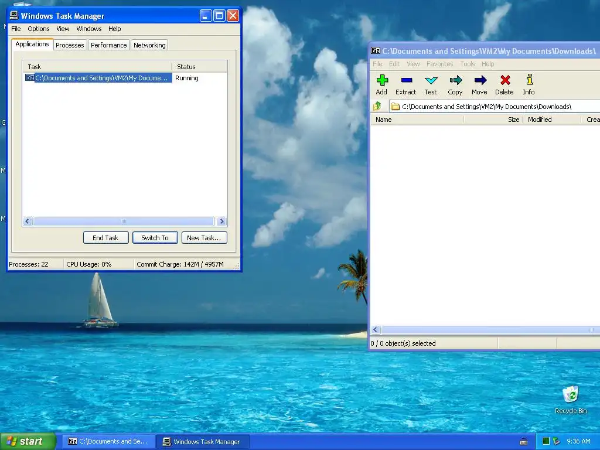This screenshot has height=450, width=600.
Task: Click the Task Manager horizontal scrollbar thumb
Action: click(x=123, y=221)
